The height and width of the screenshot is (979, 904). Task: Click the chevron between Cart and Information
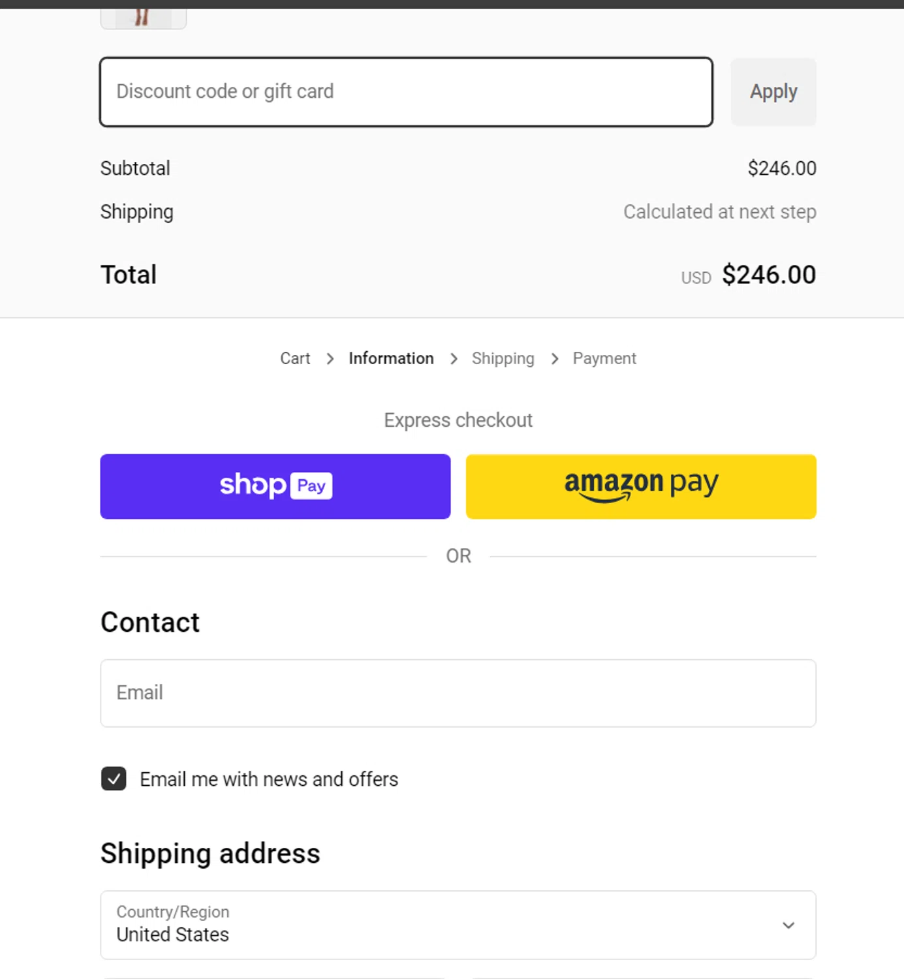pyautogui.click(x=330, y=359)
